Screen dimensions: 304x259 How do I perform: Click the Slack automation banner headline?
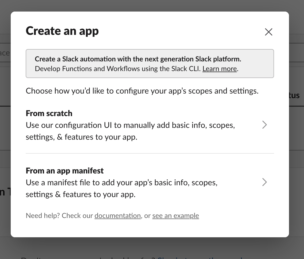pyautogui.click(x=138, y=59)
